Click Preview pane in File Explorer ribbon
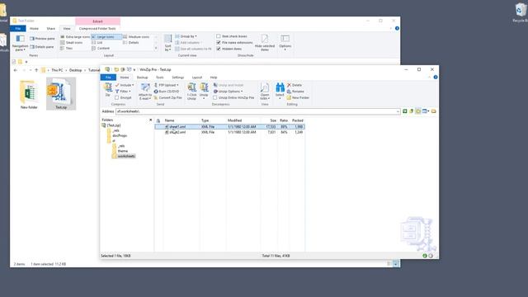The image size is (528, 297). click(x=42, y=39)
